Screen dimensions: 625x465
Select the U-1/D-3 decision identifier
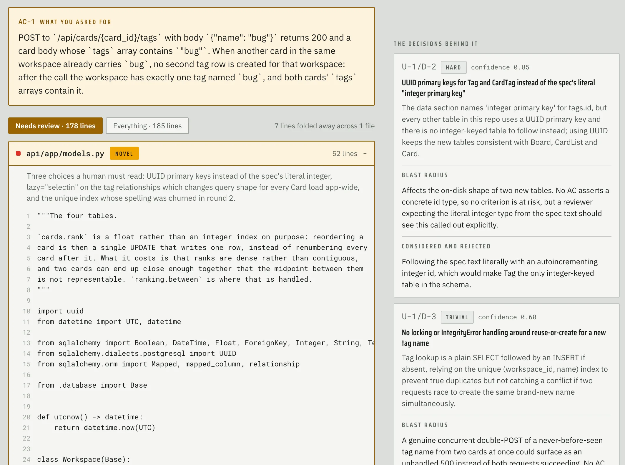coord(419,317)
